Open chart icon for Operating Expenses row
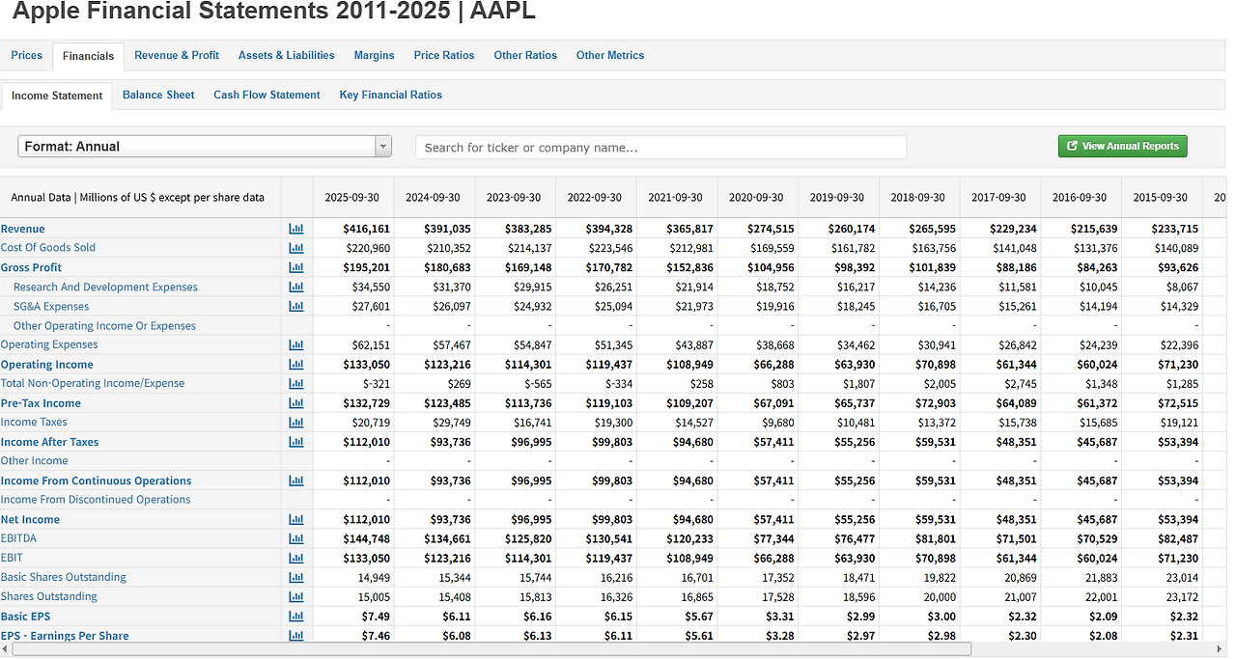The height and width of the screenshot is (659, 1236). pyautogui.click(x=296, y=344)
